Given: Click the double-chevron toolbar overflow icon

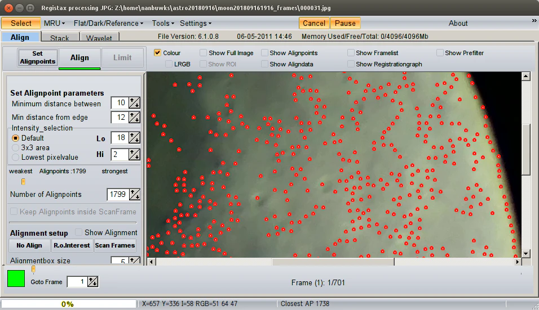Looking at the screenshot, I should (534, 21).
